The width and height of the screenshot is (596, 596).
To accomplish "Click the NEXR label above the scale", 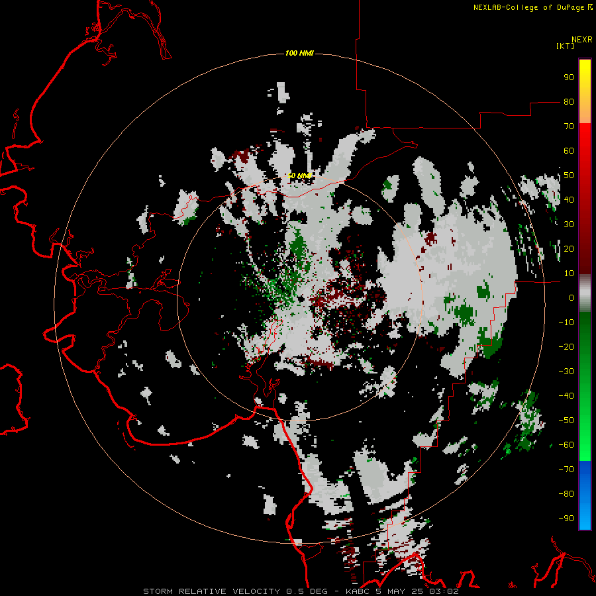I will click(x=582, y=40).
